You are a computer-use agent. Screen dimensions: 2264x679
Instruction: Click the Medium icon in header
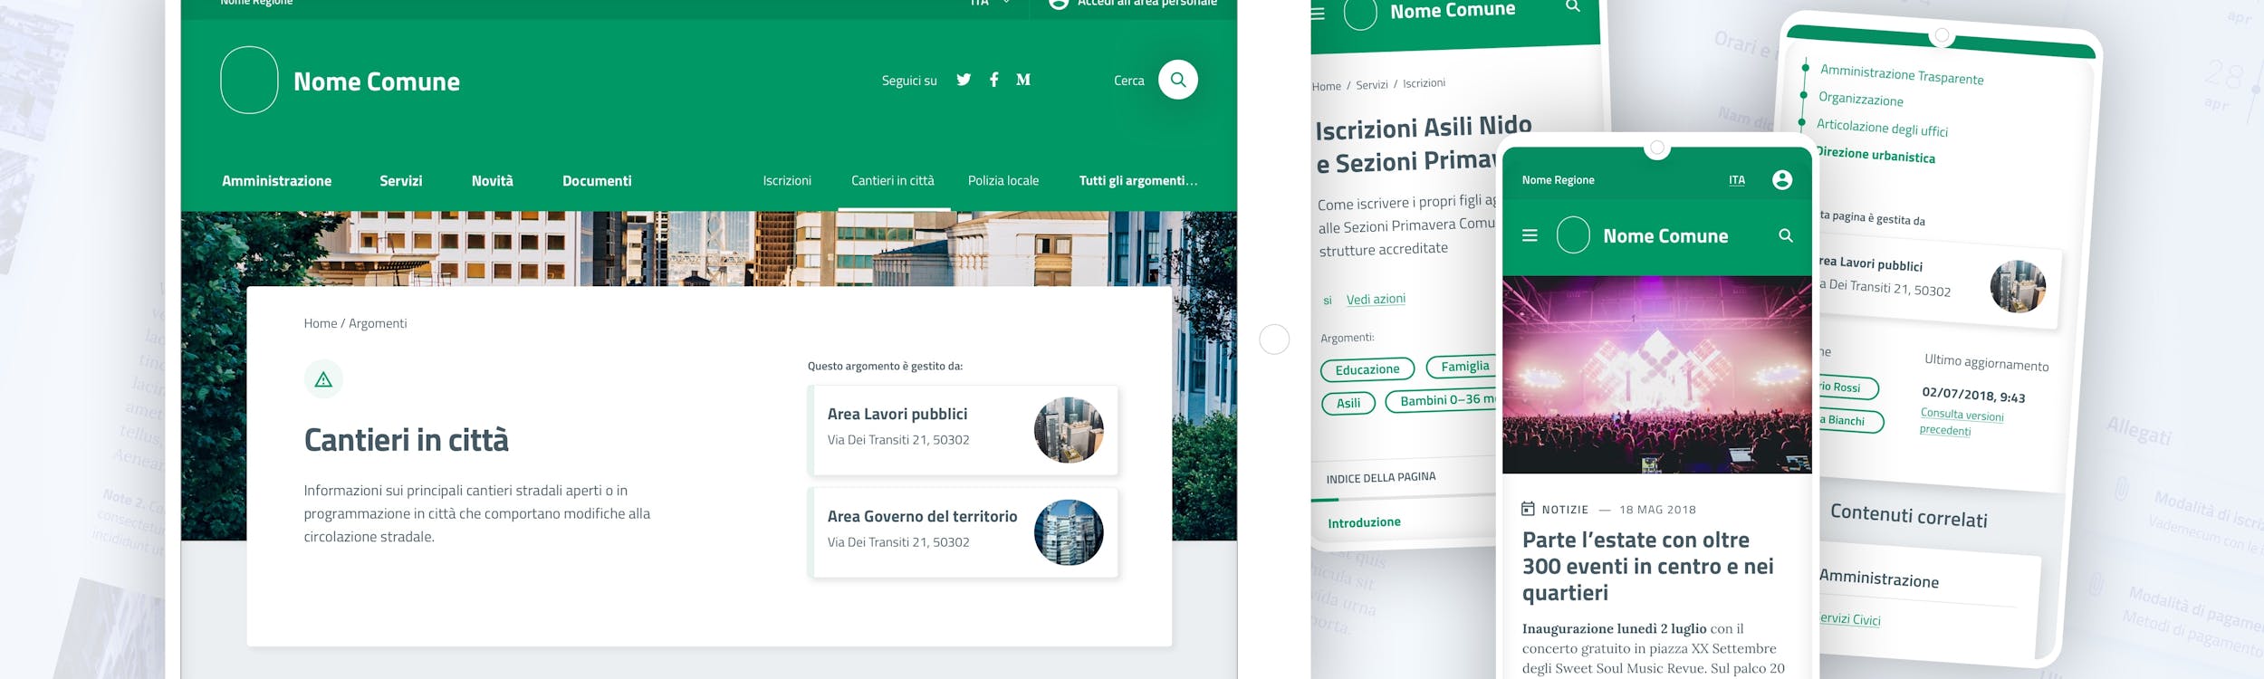point(1023,80)
